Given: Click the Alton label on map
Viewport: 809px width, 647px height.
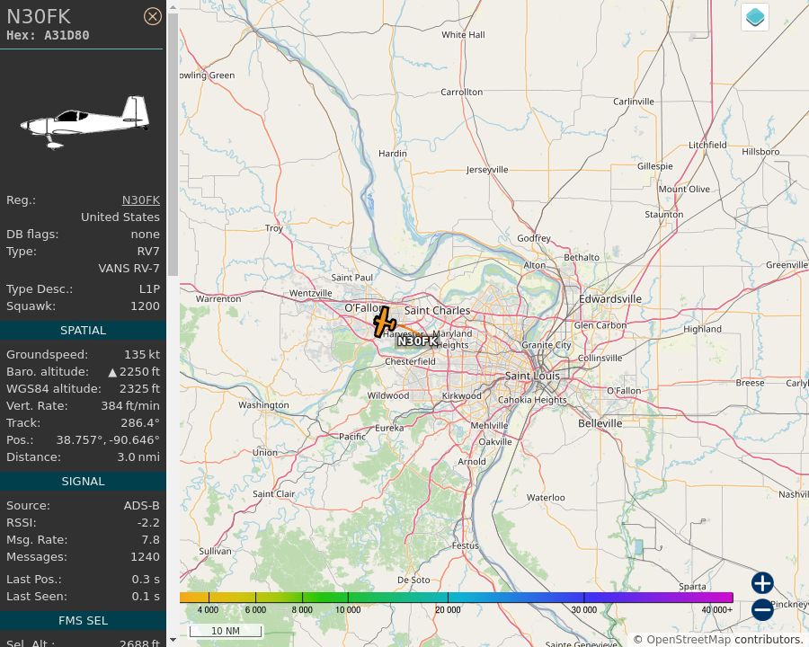Looking at the screenshot, I should click(534, 265).
